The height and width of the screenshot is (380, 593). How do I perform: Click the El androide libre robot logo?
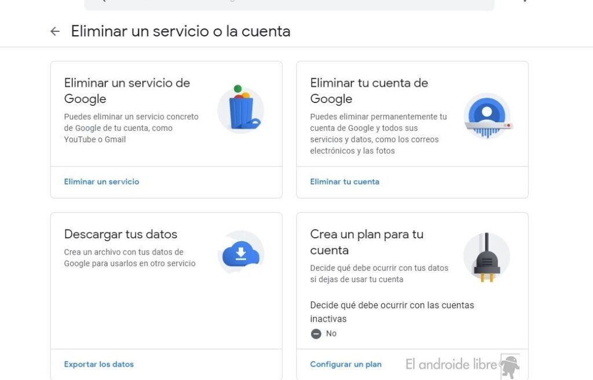click(510, 366)
